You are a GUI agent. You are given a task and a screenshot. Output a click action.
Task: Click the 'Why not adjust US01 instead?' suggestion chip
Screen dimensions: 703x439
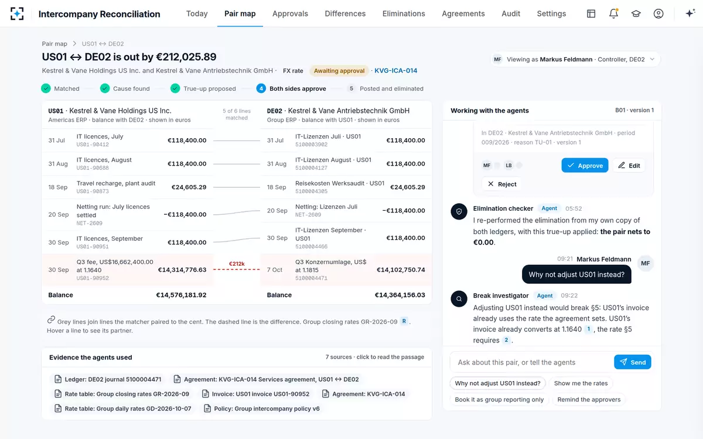pyautogui.click(x=498, y=383)
